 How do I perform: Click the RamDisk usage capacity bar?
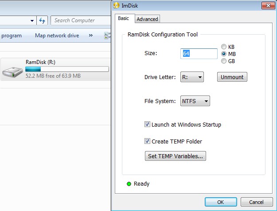click(67, 69)
